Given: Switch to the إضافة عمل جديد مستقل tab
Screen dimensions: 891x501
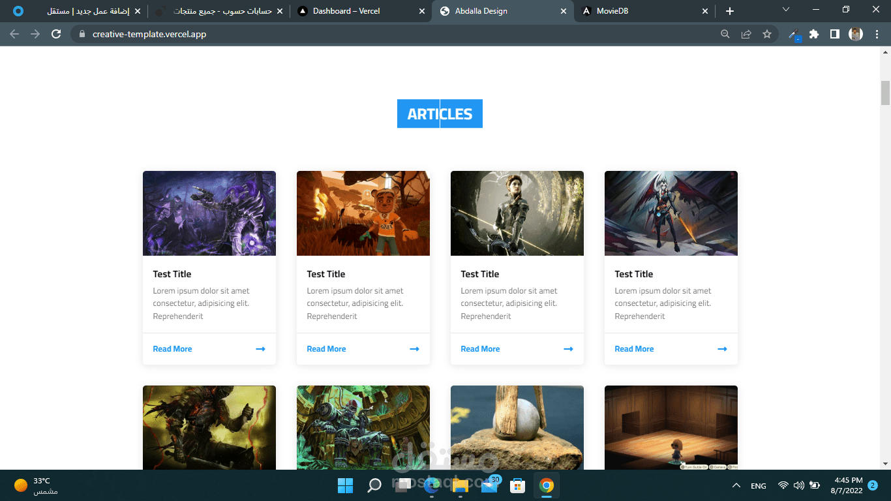Looking at the screenshot, I should pyautogui.click(x=76, y=11).
